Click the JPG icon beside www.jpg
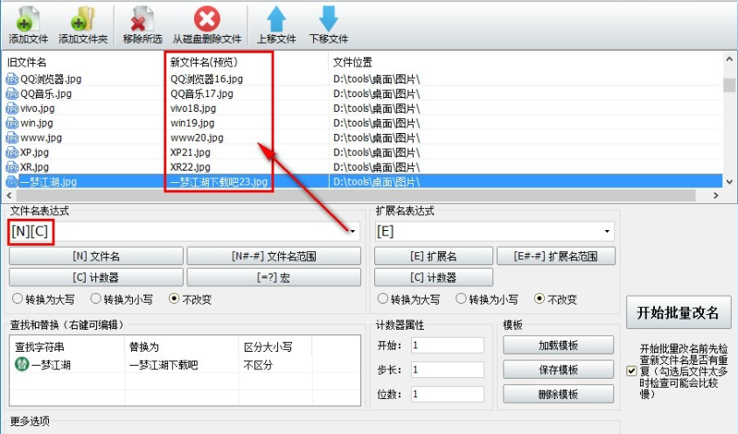 pyautogui.click(x=11, y=138)
